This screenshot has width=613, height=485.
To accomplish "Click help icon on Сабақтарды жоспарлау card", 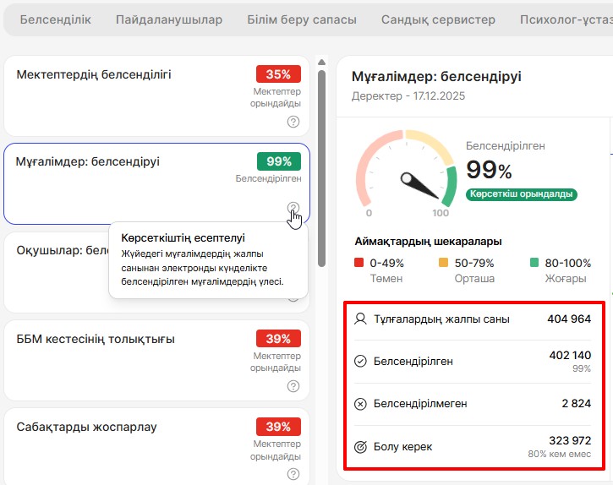I will [293, 474].
